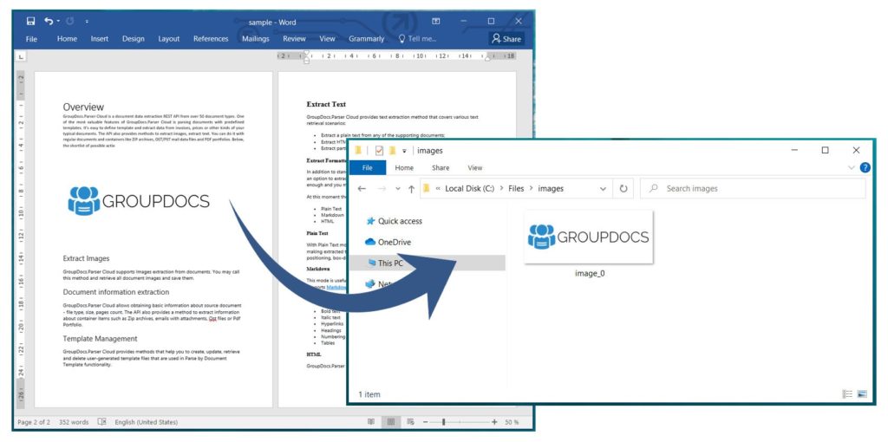
Task: Click the Refresh button in Explorer
Action: [624, 189]
